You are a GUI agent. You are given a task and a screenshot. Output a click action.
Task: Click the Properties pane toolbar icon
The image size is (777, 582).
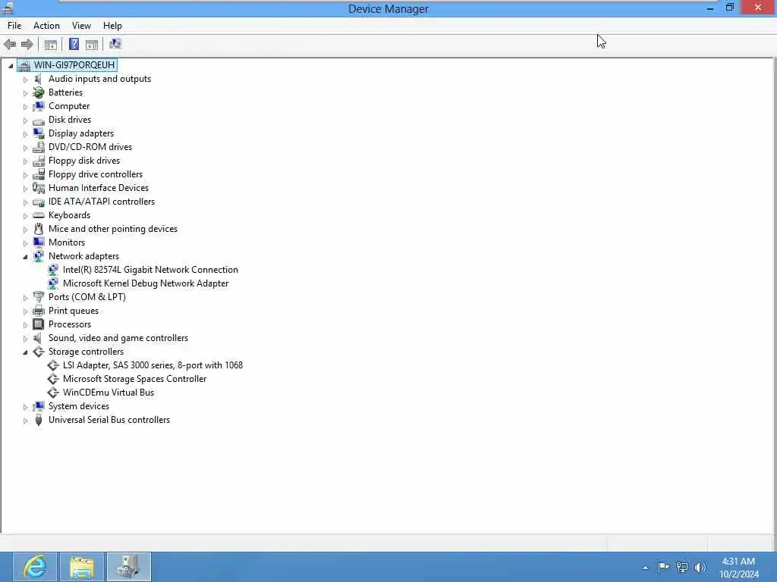click(92, 45)
